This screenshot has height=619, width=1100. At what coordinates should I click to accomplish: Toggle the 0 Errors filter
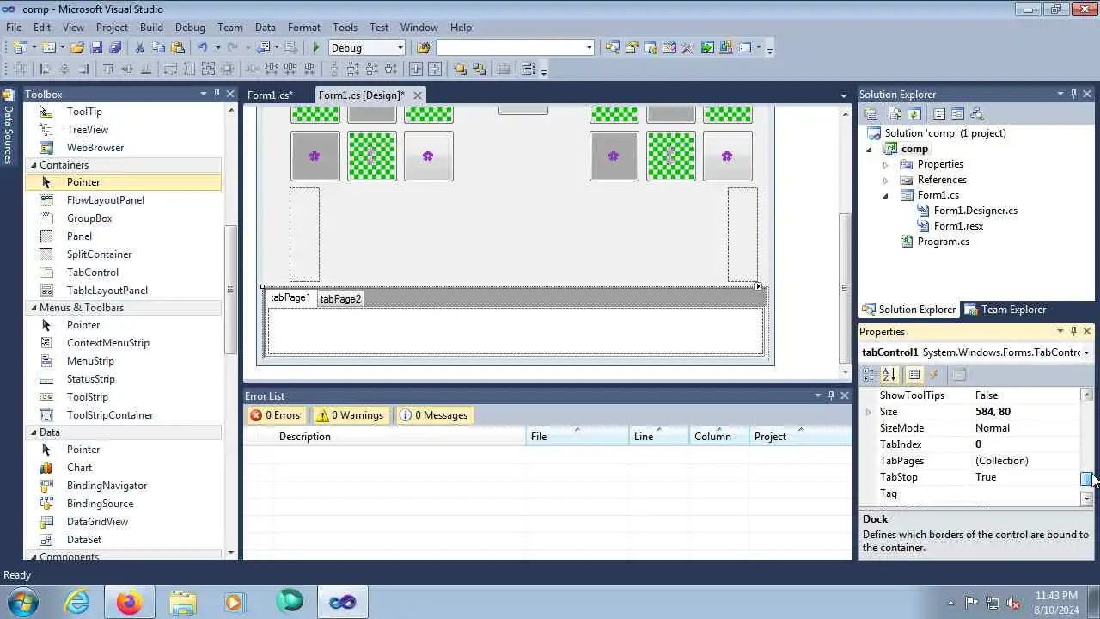[275, 415]
